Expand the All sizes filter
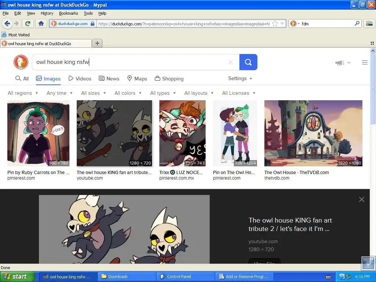 click(x=93, y=93)
